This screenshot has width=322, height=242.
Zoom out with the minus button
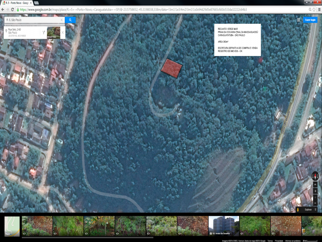point(315,203)
